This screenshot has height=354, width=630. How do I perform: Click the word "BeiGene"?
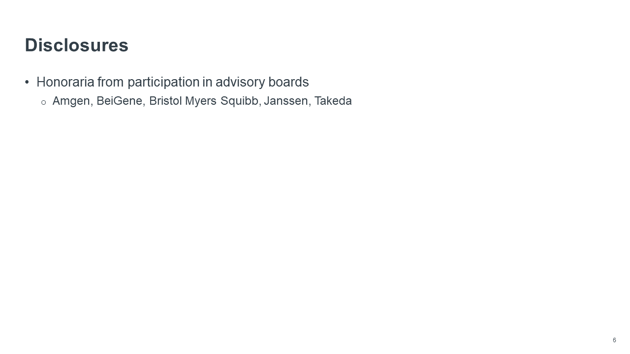(120, 101)
